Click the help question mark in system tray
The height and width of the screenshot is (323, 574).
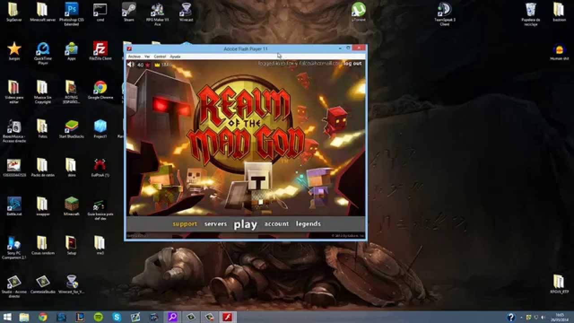coord(511,317)
